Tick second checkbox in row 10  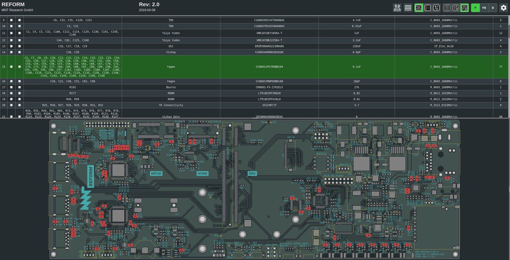coord(19,26)
